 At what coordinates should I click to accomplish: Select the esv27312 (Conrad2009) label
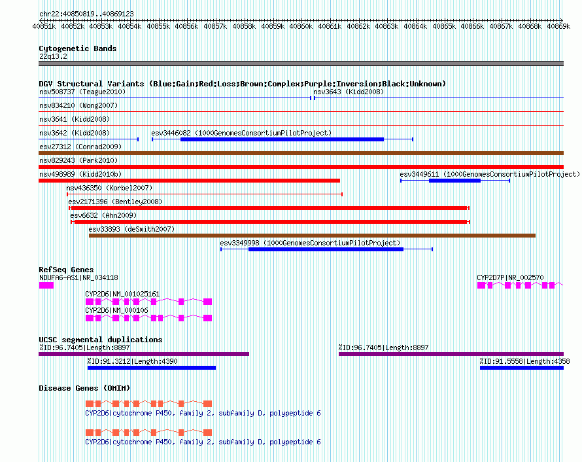tap(80, 147)
